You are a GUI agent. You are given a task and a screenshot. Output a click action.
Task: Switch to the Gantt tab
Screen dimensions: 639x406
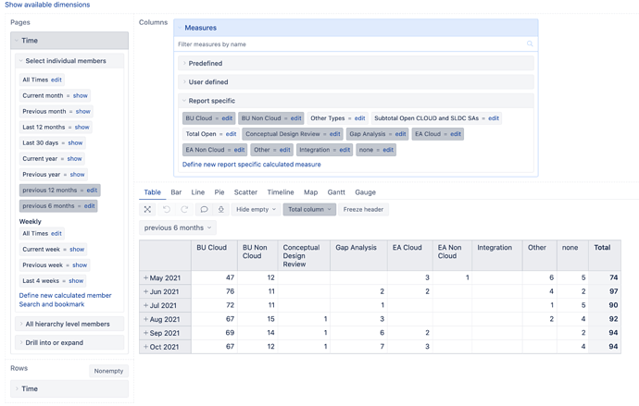[x=336, y=192]
